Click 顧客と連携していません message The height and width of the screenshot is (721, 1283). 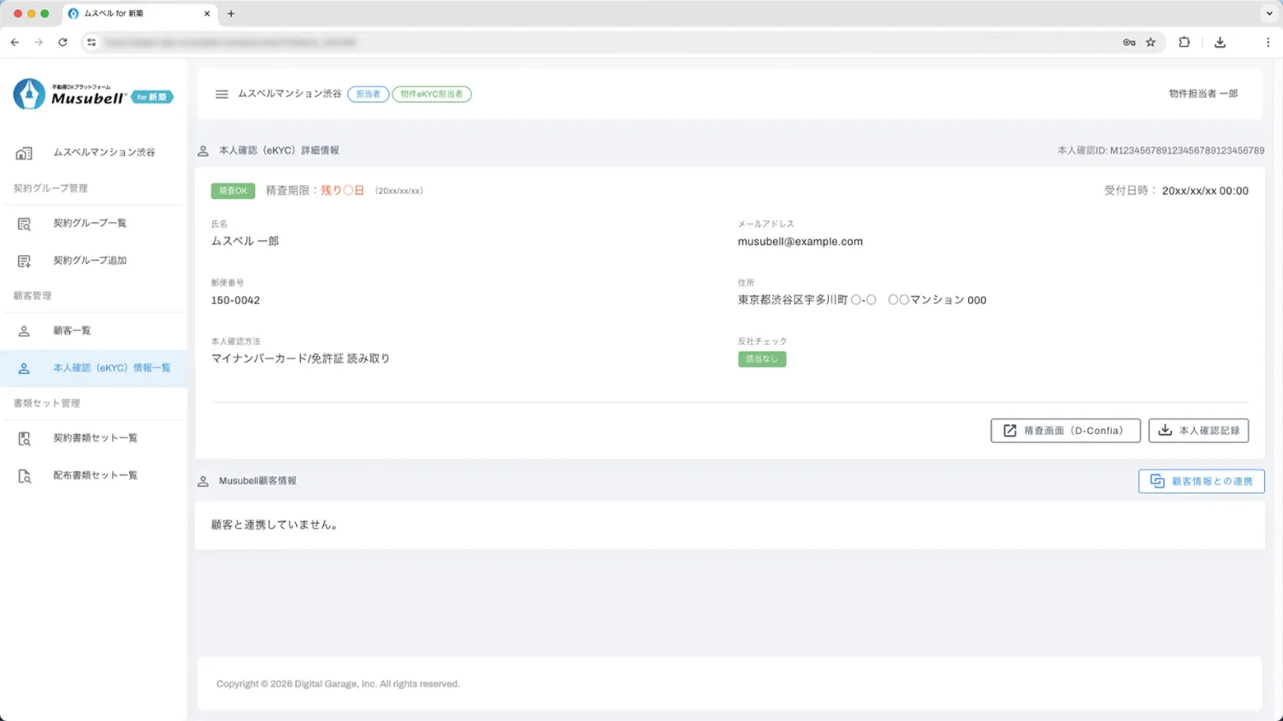276,525
